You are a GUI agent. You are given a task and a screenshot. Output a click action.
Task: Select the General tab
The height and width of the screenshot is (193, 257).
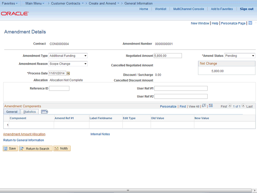pyautogui.click(x=12, y=112)
